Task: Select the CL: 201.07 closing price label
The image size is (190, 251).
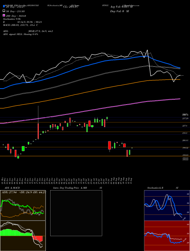Action: (70, 7)
